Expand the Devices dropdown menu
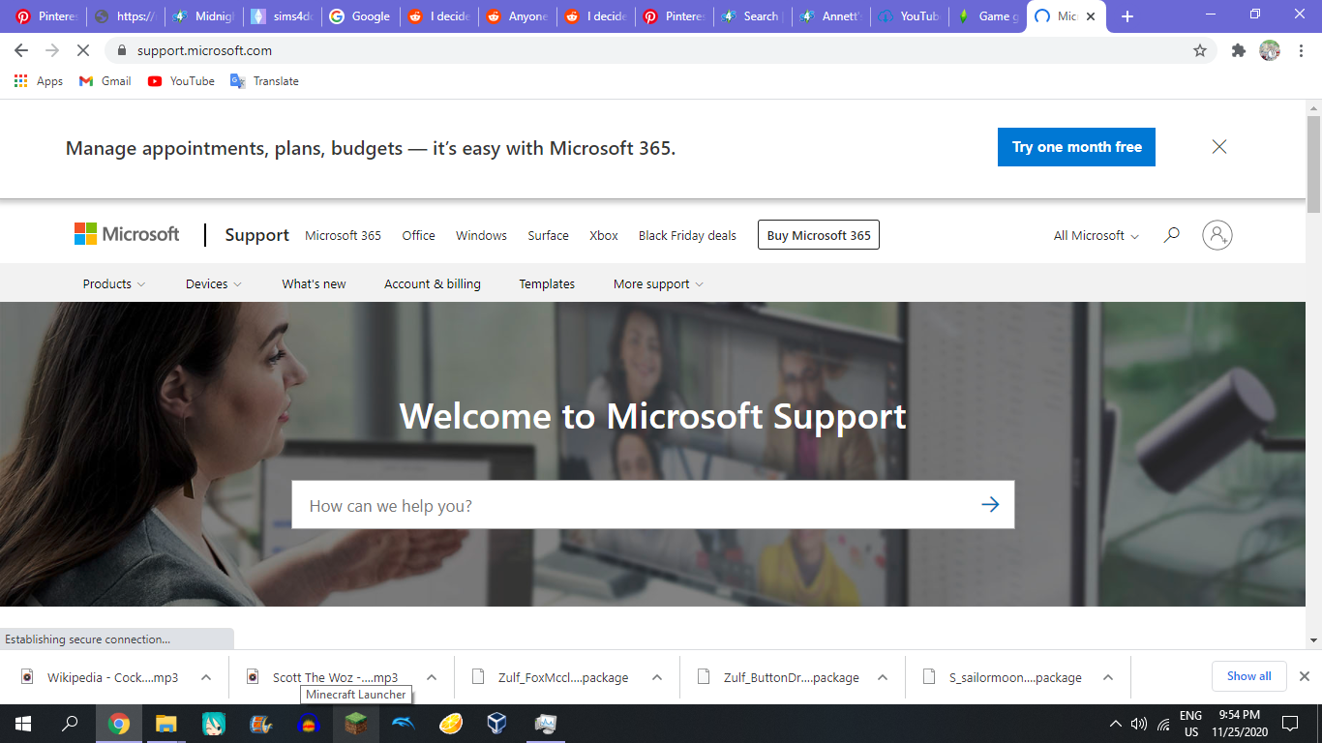 tap(214, 283)
